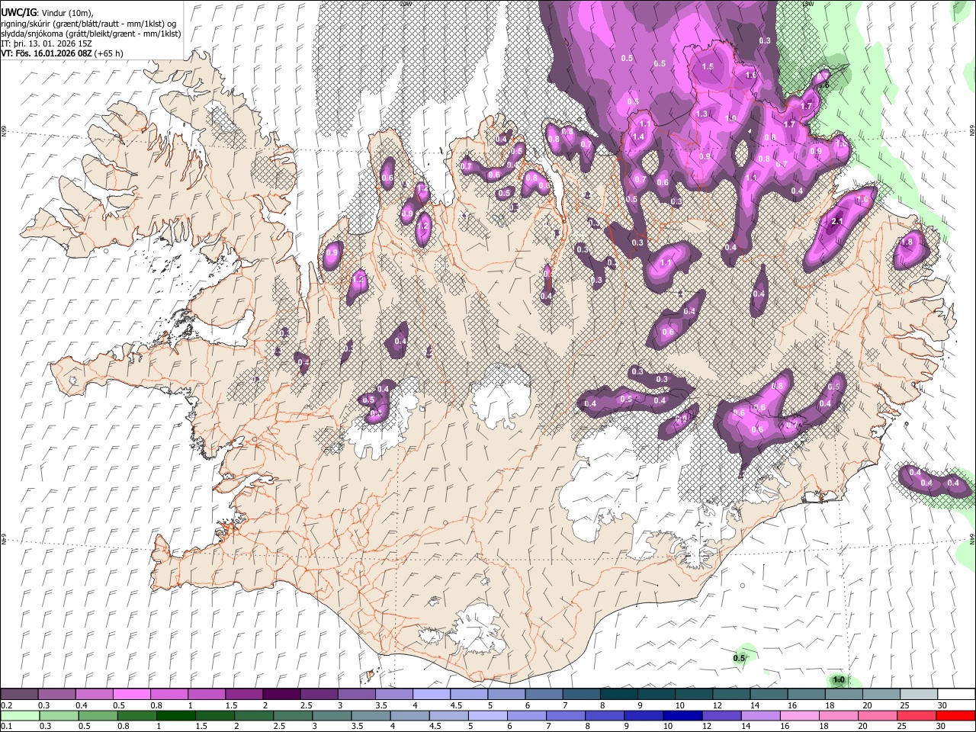The height and width of the screenshot is (732, 976).
Task: Choose the dark teal 8 swatch in the snowfall scale
Action: pos(619,695)
